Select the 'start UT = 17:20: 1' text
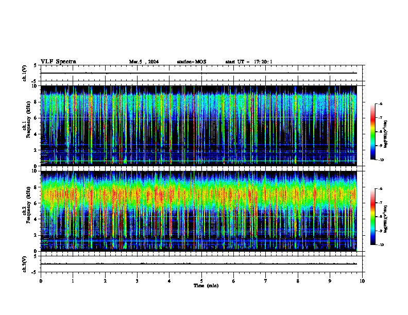This screenshot has width=408, height=315. coord(249,62)
